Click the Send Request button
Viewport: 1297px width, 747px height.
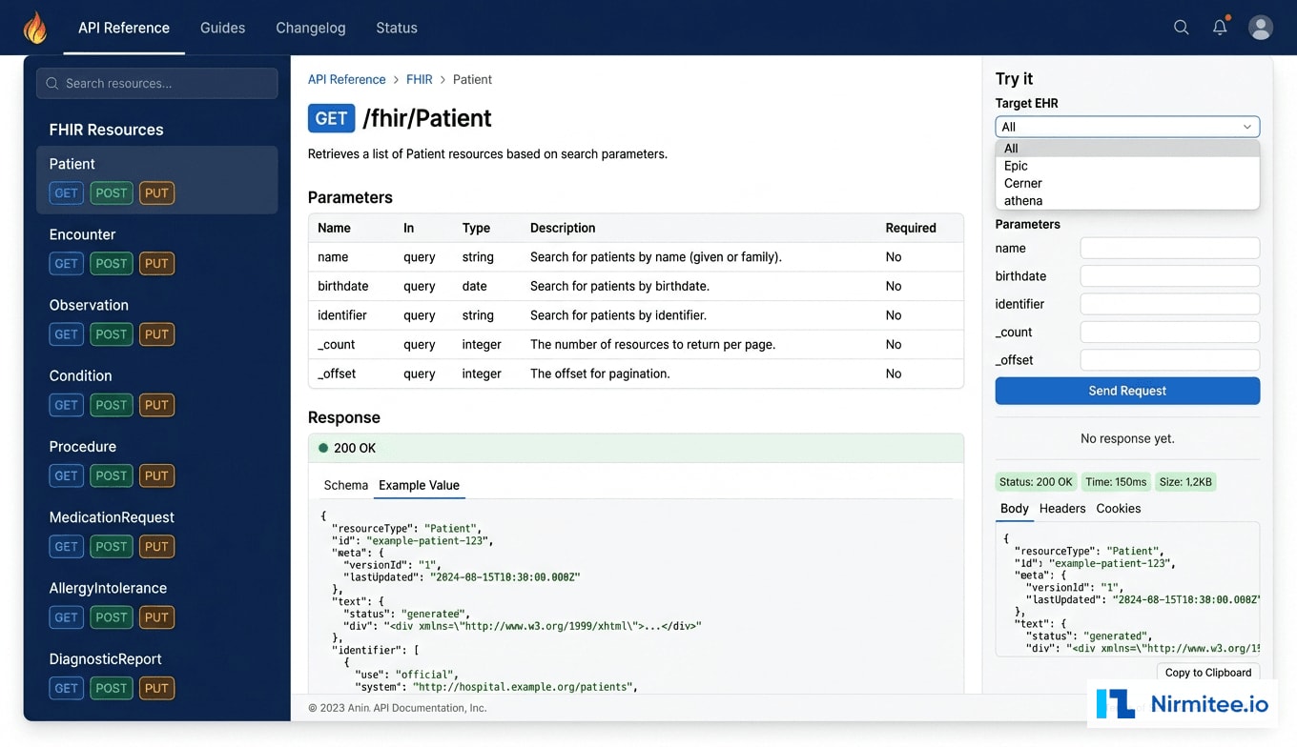pyautogui.click(x=1127, y=391)
